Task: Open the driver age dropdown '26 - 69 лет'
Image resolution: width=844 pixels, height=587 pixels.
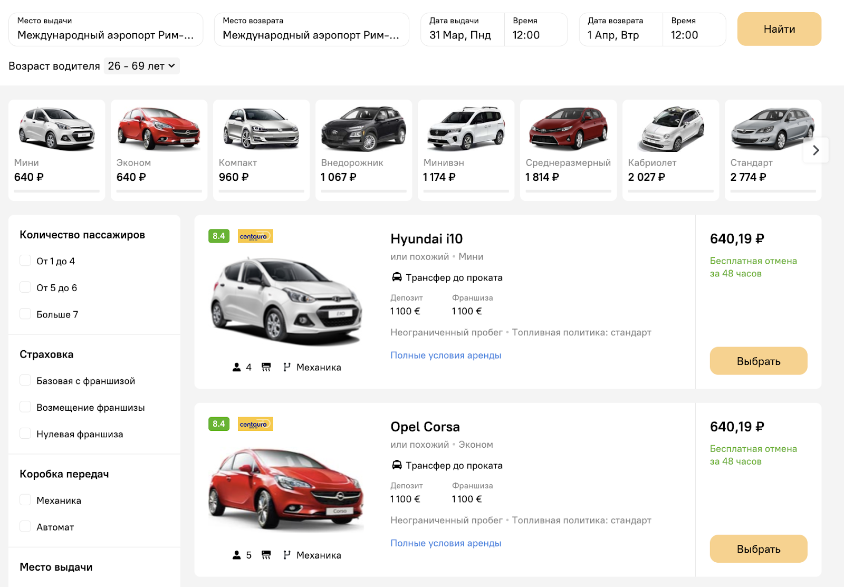Action: pos(141,66)
